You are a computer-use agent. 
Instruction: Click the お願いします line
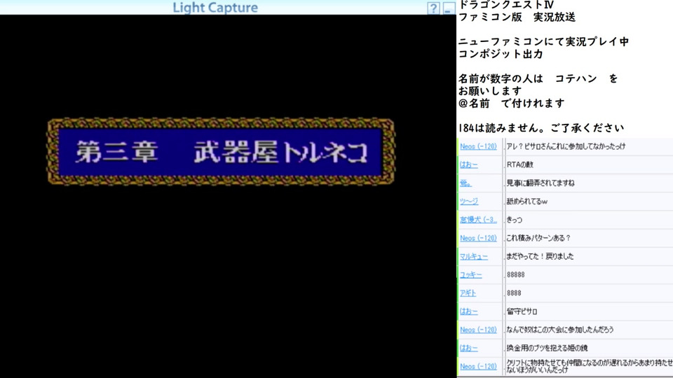tap(490, 91)
